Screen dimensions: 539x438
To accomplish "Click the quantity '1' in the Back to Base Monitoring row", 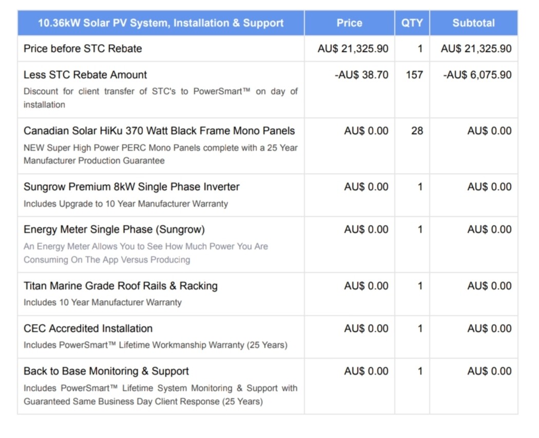I will pyautogui.click(x=420, y=371).
